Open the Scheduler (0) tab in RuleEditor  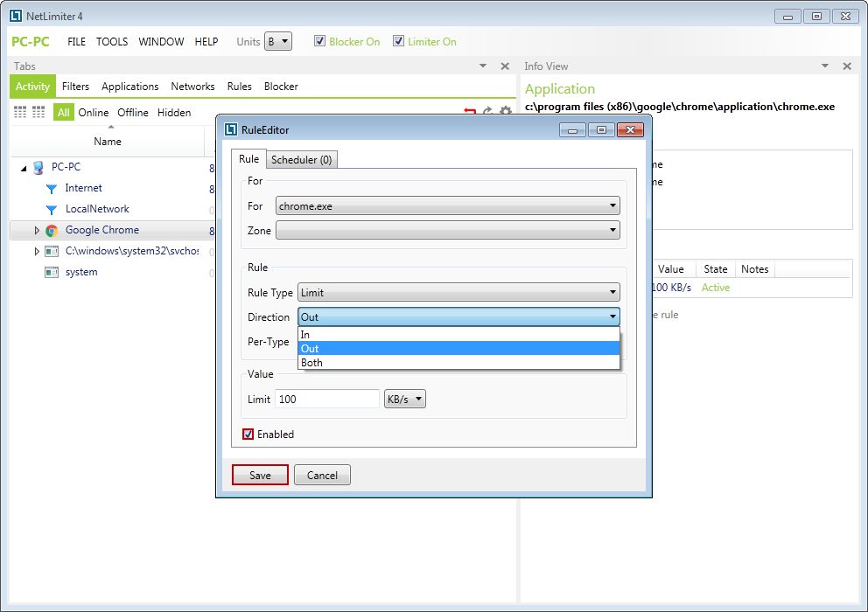click(302, 160)
